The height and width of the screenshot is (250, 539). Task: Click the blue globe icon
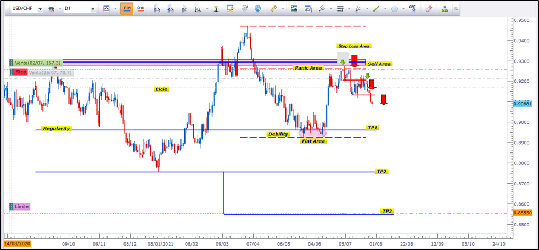tap(258, 9)
